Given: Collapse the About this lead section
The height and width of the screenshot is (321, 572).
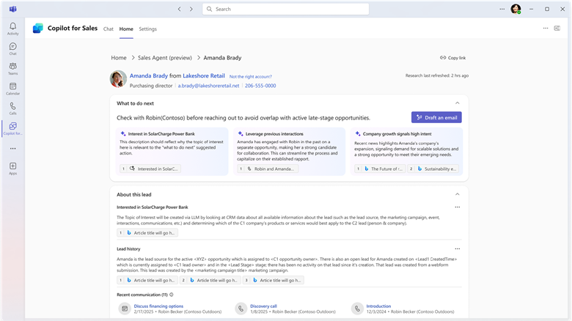Looking at the screenshot, I should point(458,194).
